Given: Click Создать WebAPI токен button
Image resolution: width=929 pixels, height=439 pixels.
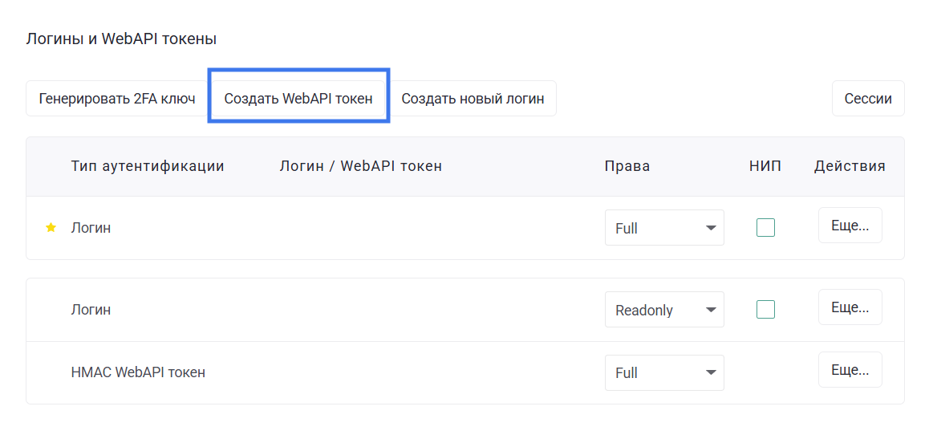Looking at the screenshot, I should pyautogui.click(x=298, y=99).
